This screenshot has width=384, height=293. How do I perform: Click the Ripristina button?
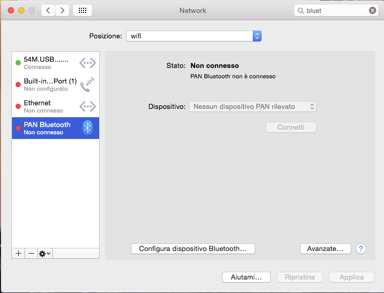pyautogui.click(x=300, y=277)
